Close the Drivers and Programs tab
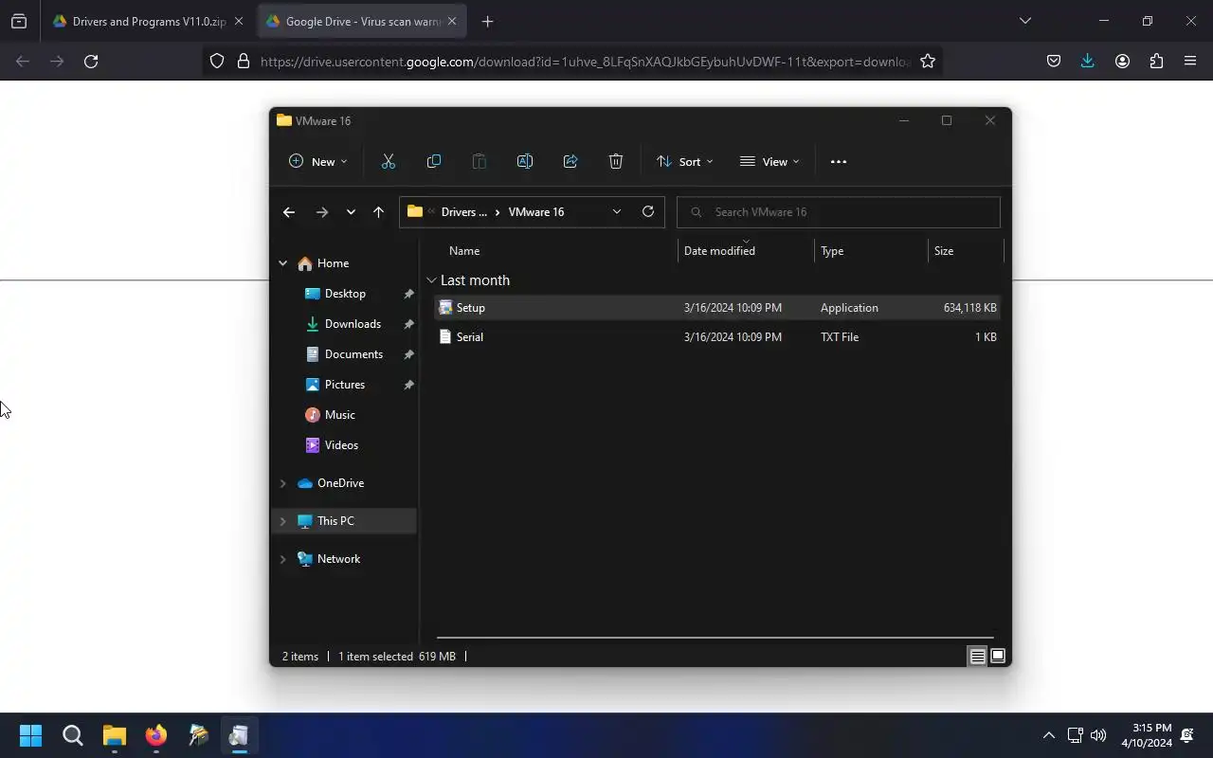The height and width of the screenshot is (758, 1213). pos(239,21)
